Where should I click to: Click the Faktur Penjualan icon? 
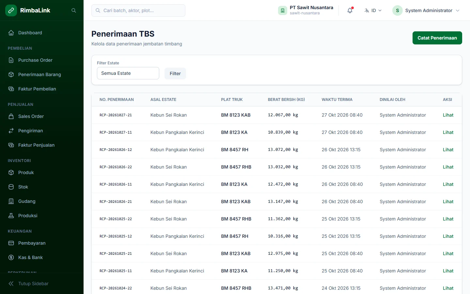coord(11,145)
